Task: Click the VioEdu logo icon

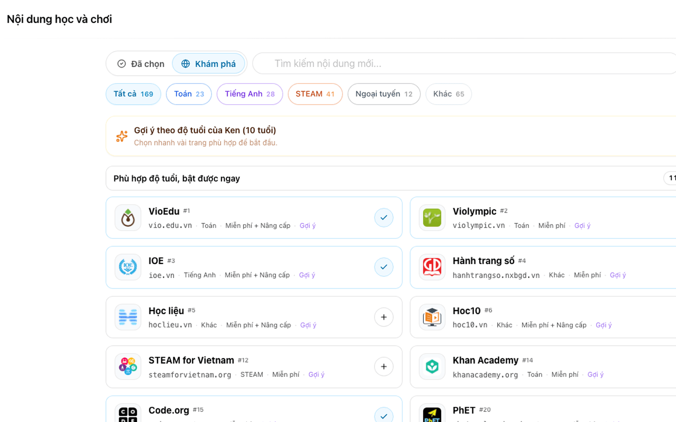Action: coord(128,218)
